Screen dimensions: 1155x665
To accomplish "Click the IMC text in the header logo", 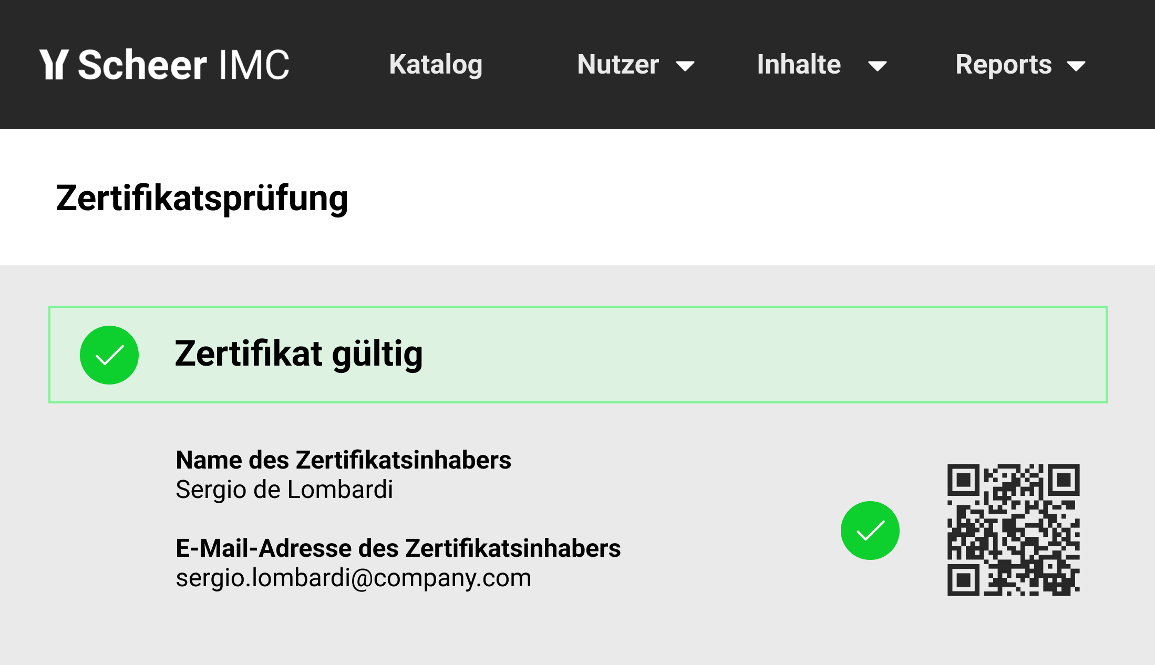I will tap(254, 65).
